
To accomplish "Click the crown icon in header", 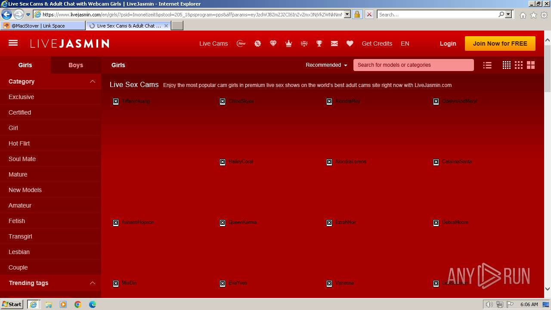I will pyautogui.click(x=289, y=43).
